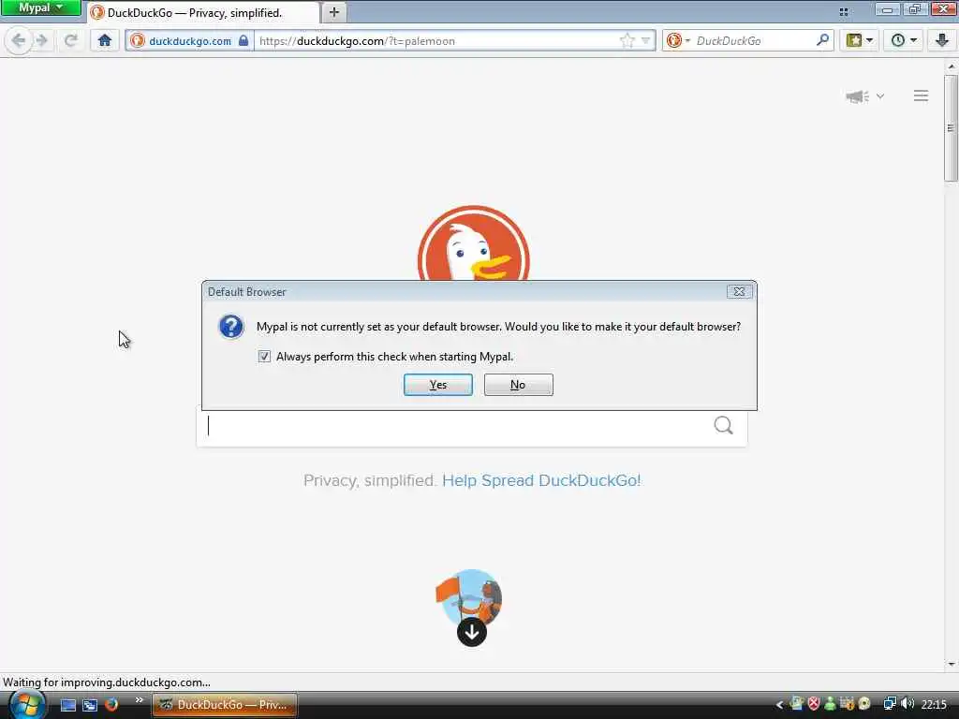Expand the address bar history dropdown

click(645, 41)
